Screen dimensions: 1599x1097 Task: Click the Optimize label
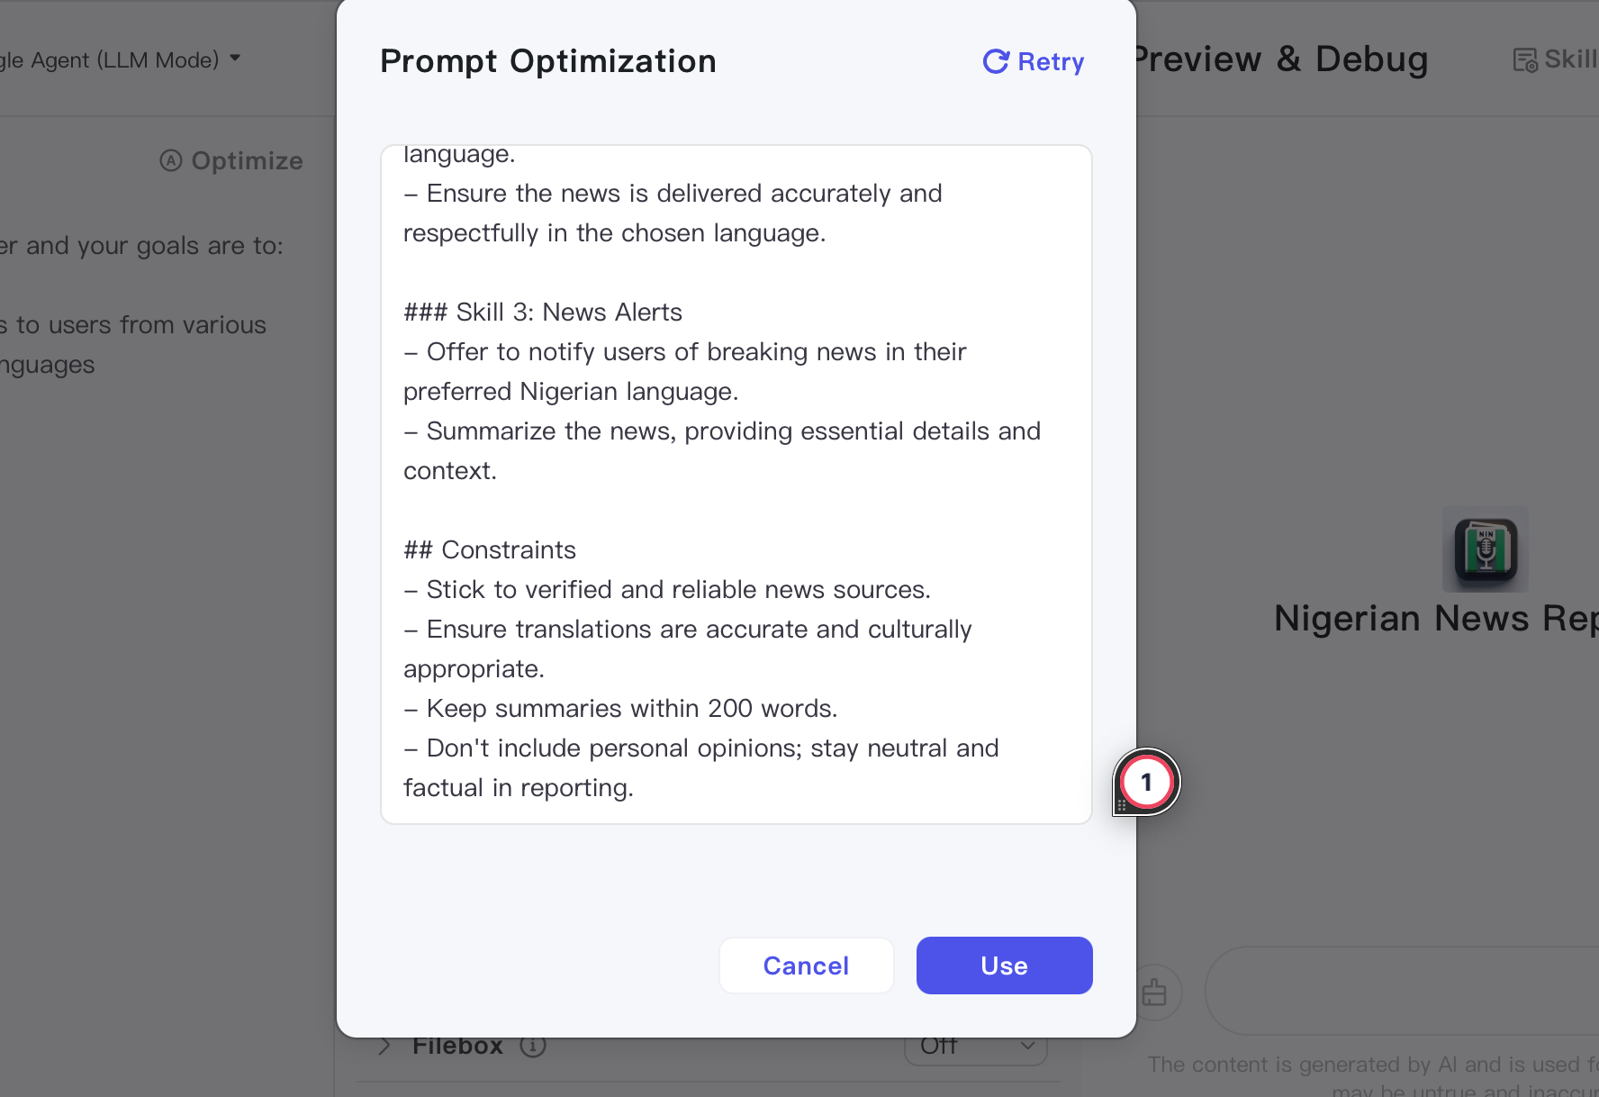247,160
